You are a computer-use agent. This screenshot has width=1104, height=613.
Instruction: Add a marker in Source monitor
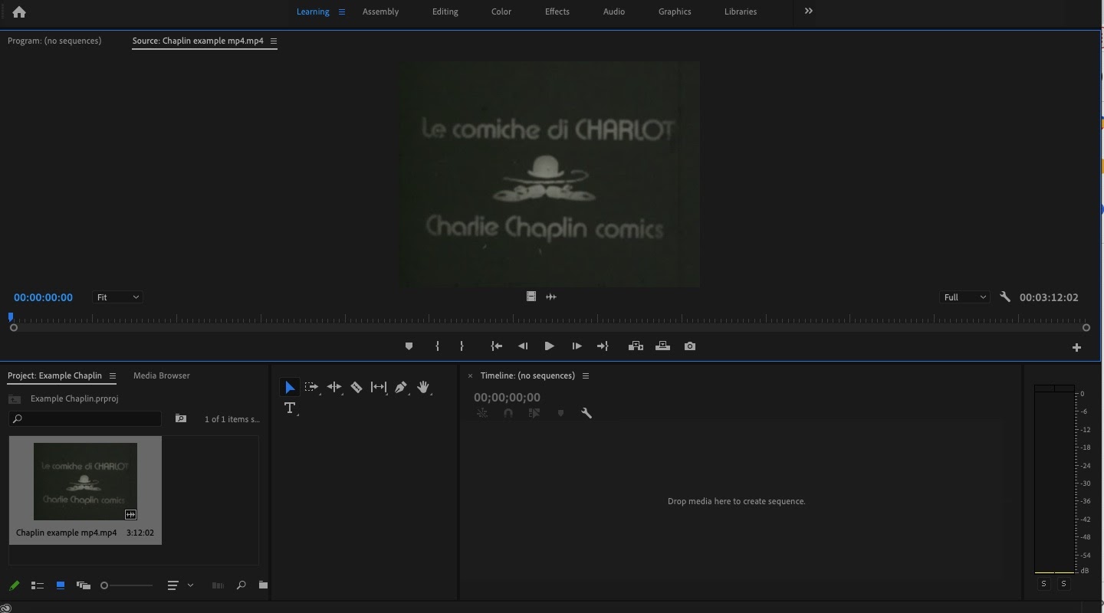409,346
